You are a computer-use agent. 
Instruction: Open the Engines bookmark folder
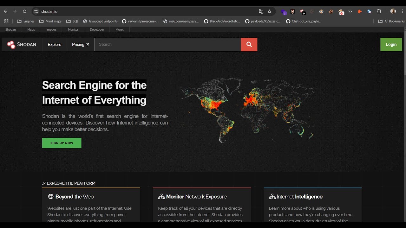(x=26, y=21)
